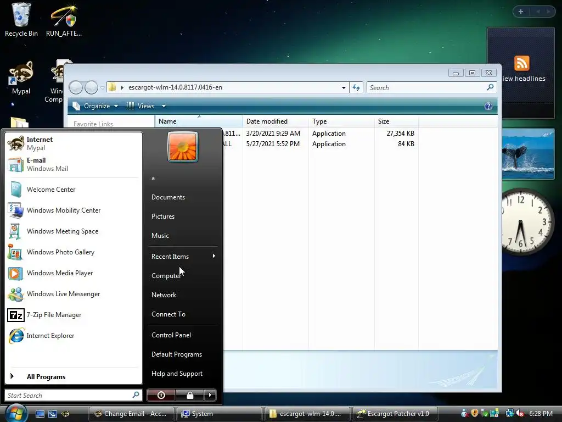Launch Welcome Center
The height and width of the screenshot is (422, 562).
pos(74,190)
